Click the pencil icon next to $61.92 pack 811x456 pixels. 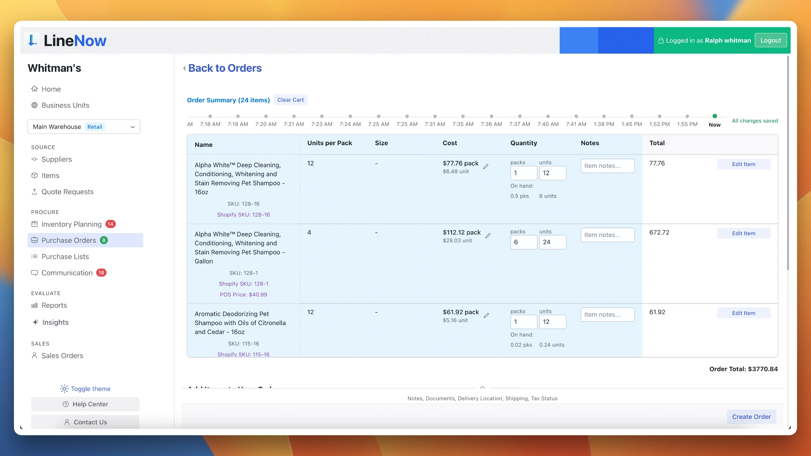(486, 315)
